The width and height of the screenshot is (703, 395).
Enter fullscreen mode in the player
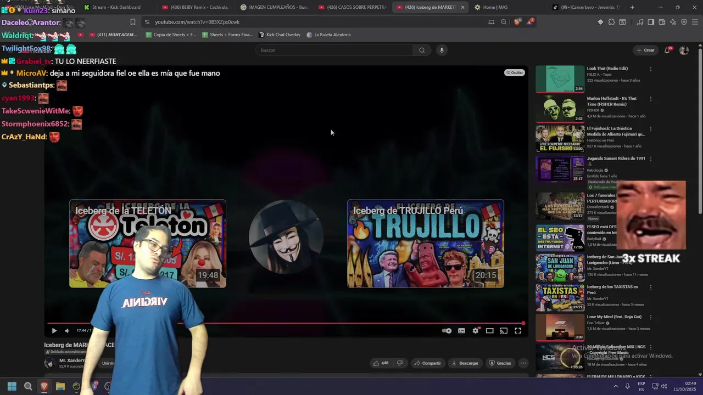click(518, 331)
